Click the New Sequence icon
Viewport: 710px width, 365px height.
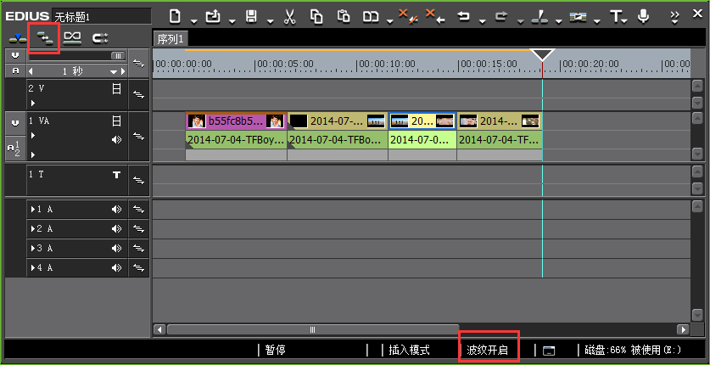point(175,17)
